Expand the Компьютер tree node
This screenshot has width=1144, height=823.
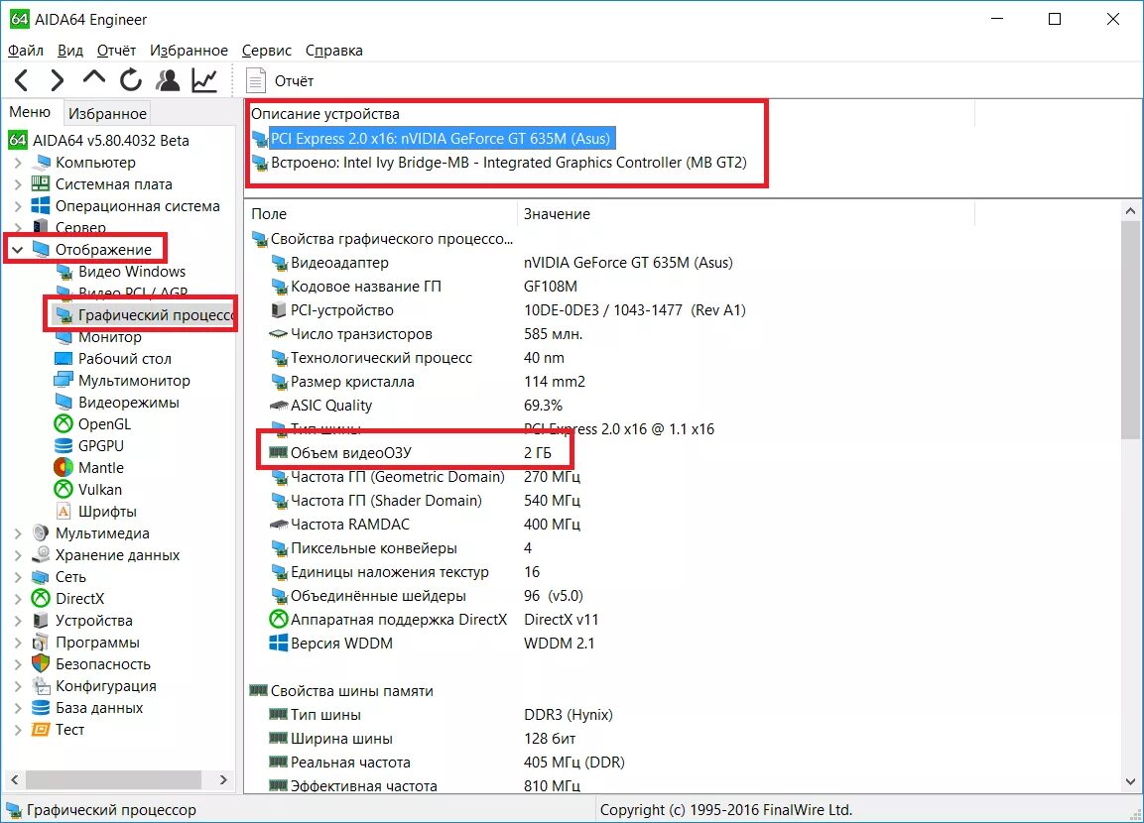click(x=18, y=163)
